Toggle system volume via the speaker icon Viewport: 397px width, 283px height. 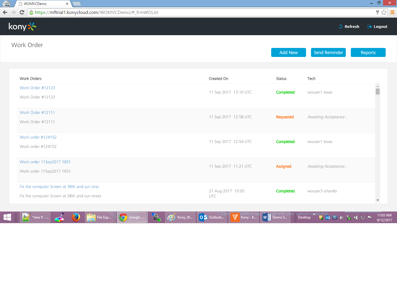pos(342,217)
